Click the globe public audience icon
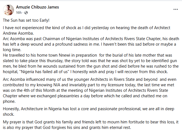Viewport: 182px width, 133px height. pos(26,13)
